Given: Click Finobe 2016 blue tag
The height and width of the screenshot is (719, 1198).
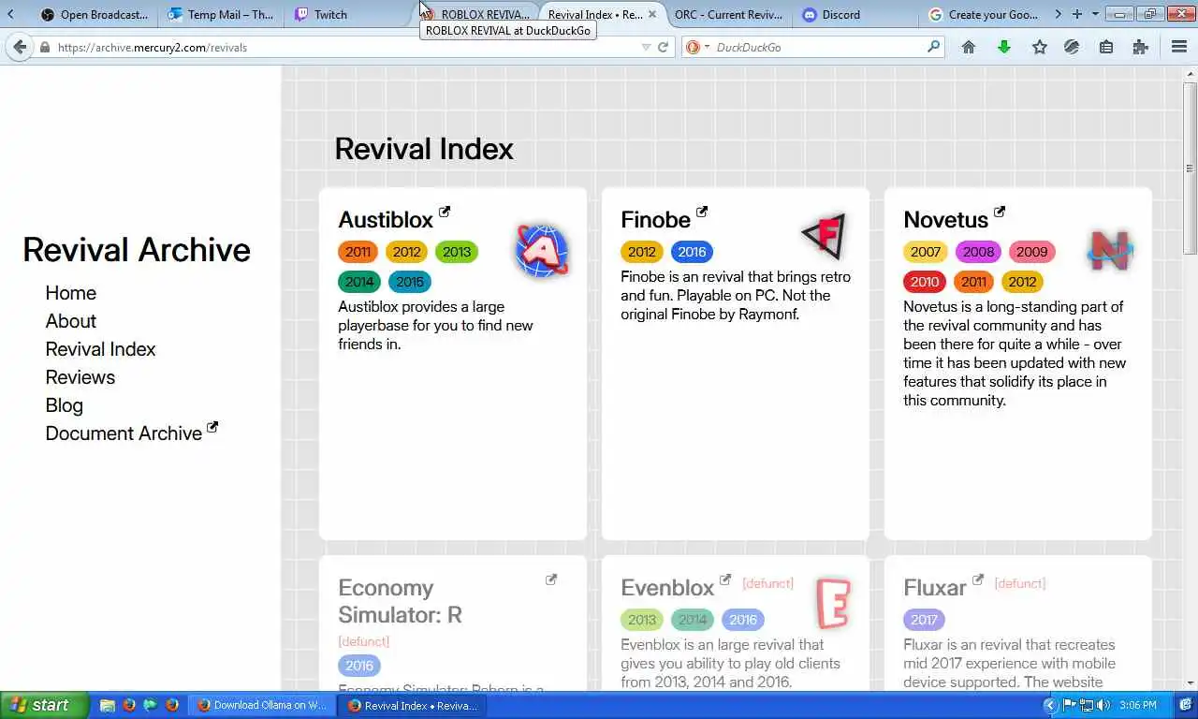Looking at the screenshot, I should pos(692,252).
